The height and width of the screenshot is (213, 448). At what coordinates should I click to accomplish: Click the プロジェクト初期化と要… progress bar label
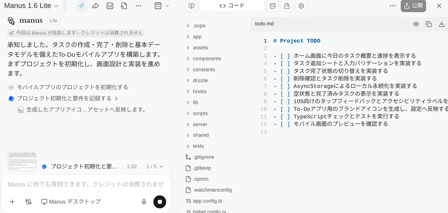tap(84, 166)
